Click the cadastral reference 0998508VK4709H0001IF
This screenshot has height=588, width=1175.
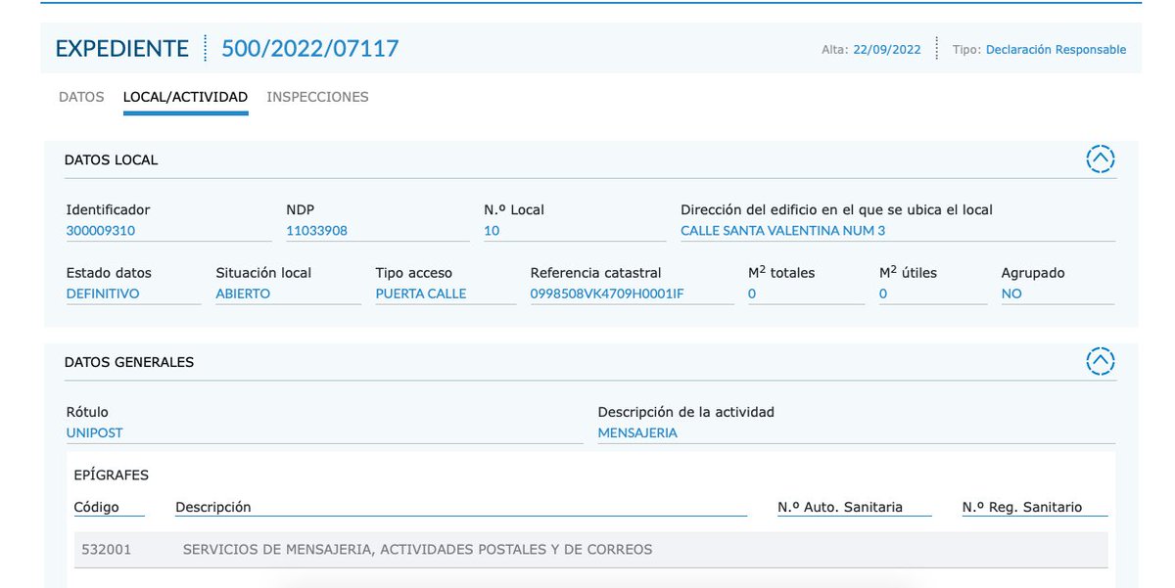607,294
